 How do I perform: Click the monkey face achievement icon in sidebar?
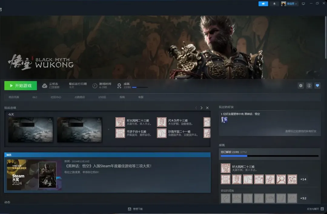click(x=237, y=179)
